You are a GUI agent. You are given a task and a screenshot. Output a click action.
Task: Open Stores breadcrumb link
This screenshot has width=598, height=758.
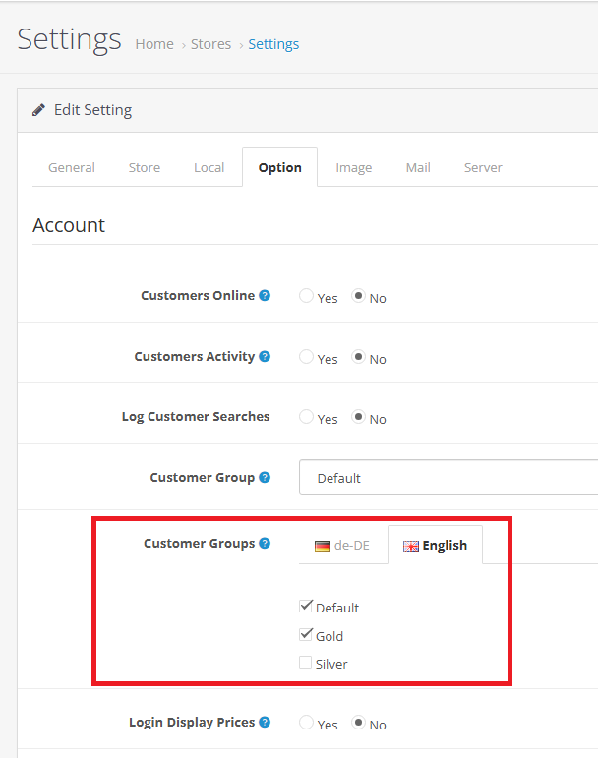tap(211, 44)
